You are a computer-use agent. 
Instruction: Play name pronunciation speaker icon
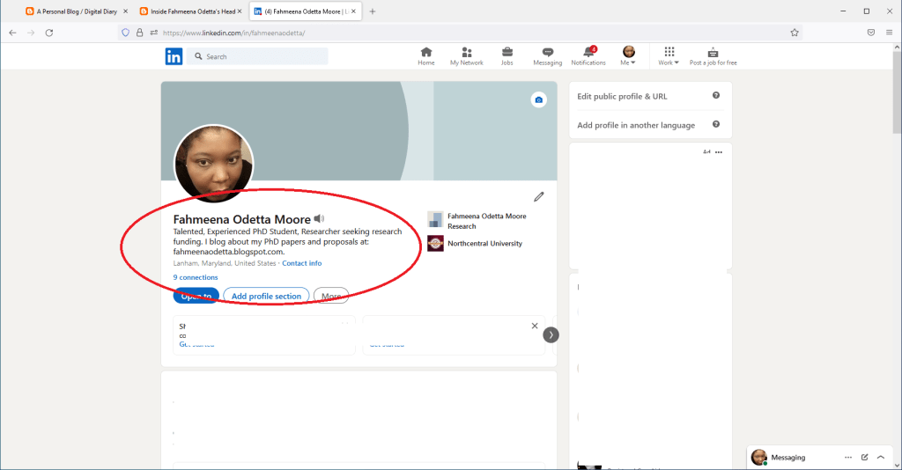click(319, 219)
